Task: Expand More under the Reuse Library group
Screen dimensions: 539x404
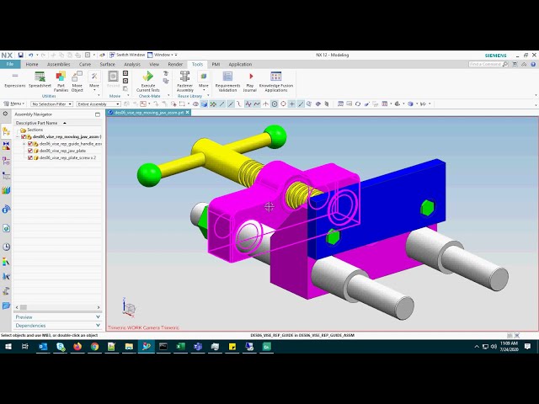Action: tap(204, 81)
